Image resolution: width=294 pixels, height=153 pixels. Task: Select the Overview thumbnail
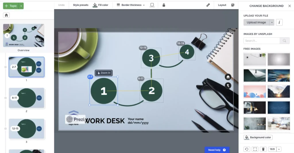click(x=24, y=35)
